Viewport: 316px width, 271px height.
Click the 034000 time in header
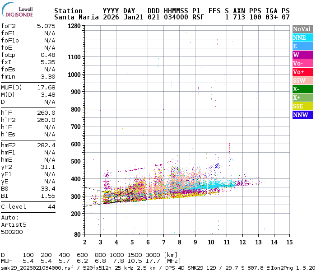176,17
